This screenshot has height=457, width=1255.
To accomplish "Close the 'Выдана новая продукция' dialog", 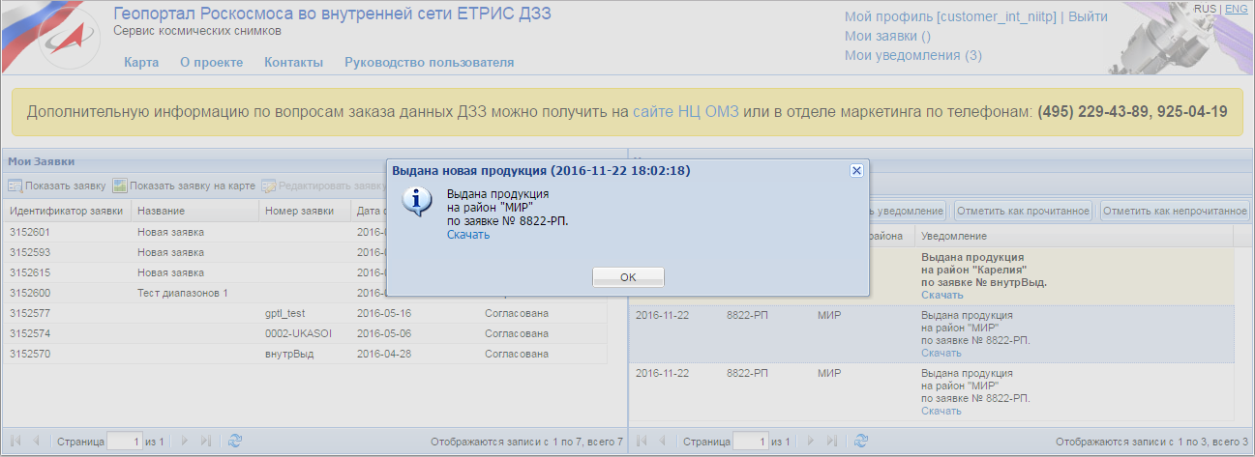I will click(855, 170).
